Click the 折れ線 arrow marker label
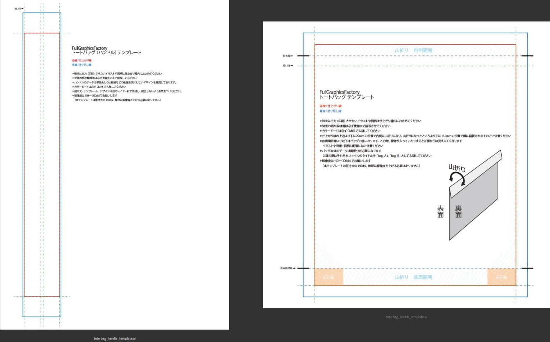The height and width of the screenshot is (342, 550). pyautogui.click(x=288, y=56)
